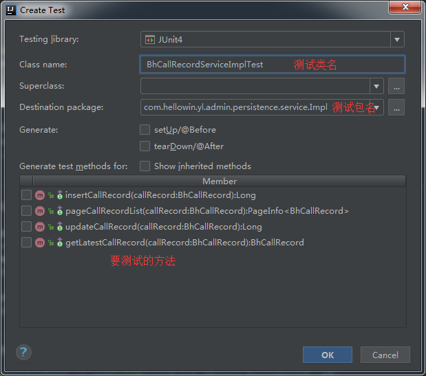Browse for Superclass with ellipsis button
426x376 pixels.
click(396, 86)
